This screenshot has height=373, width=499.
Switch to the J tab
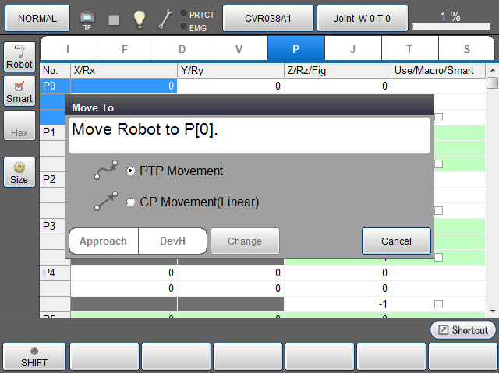pyautogui.click(x=352, y=49)
